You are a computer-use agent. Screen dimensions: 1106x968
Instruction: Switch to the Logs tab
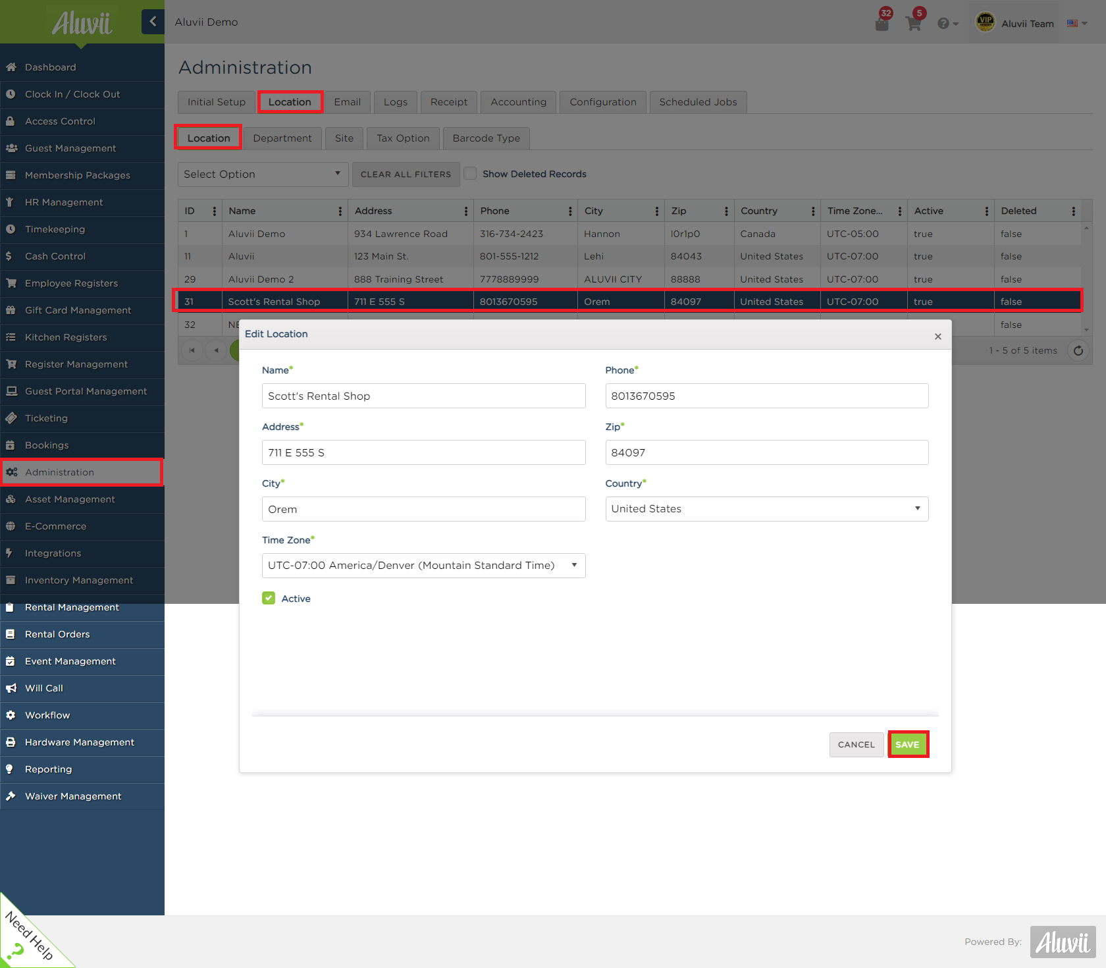click(396, 102)
